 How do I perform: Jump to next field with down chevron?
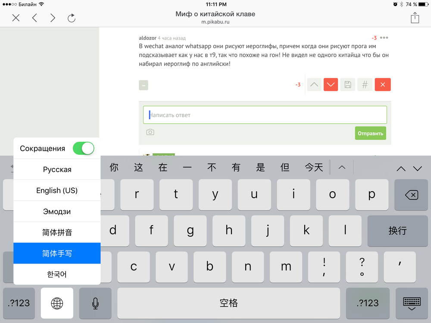pyautogui.click(x=417, y=168)
